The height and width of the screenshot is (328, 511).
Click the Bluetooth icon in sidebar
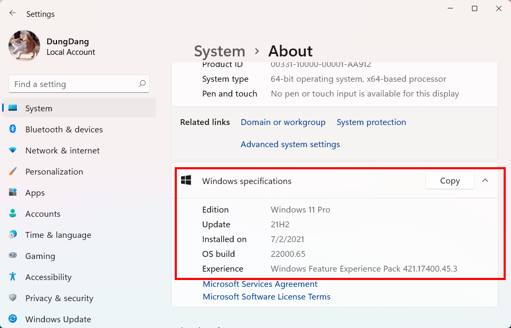(x=13, y=129)
